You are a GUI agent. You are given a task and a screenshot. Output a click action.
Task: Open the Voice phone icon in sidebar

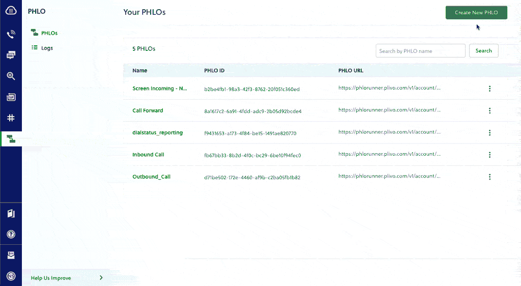11,34
